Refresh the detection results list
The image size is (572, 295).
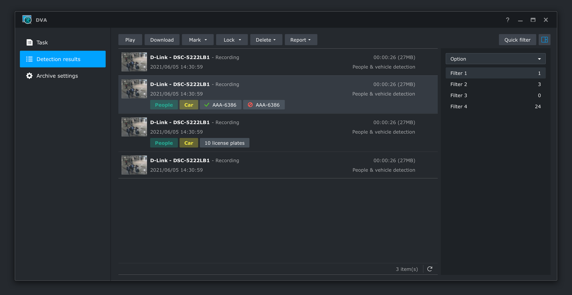tap(430, 269)
